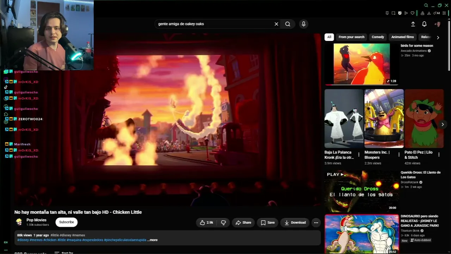Image resolution: width=451 pixels, height=254 pixels.
Task: Open the sidebar settings gear icon
Action: (6, 122)
